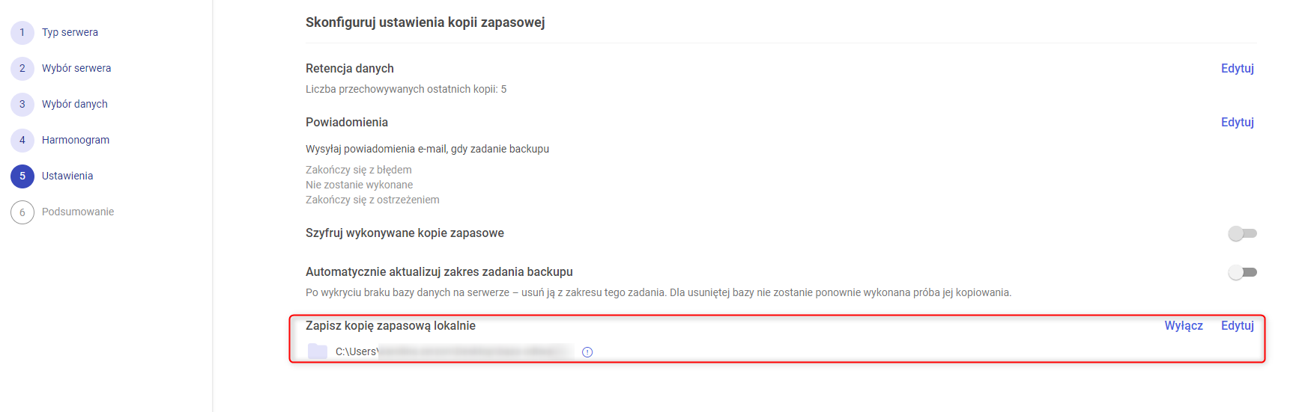
Task: Edit Retencja danych settings
Action: [x=1238, y=68]
